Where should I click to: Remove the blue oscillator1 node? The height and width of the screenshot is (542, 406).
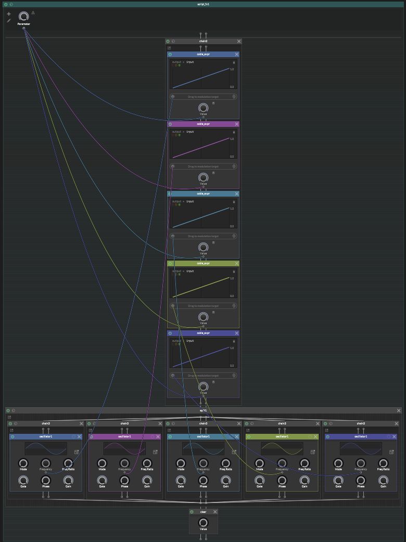79,436
